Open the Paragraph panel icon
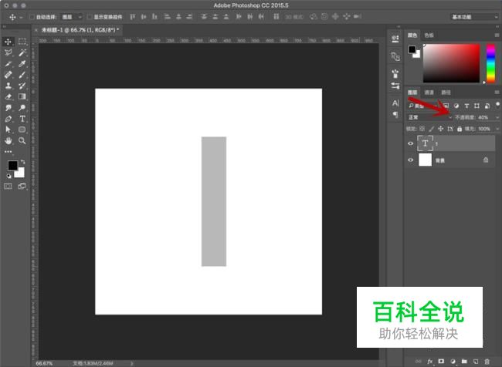Screen dimensions: 502x367 395,114
